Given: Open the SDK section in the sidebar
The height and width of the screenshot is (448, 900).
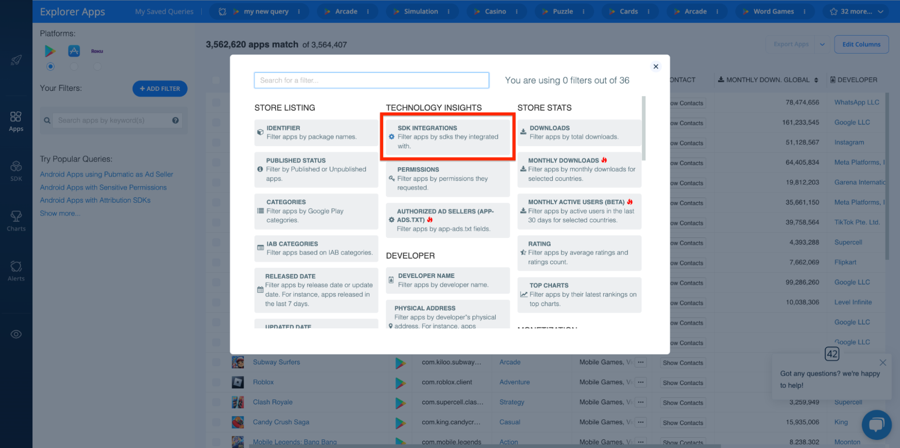Looking at the screenshot, I should (16, 171).
